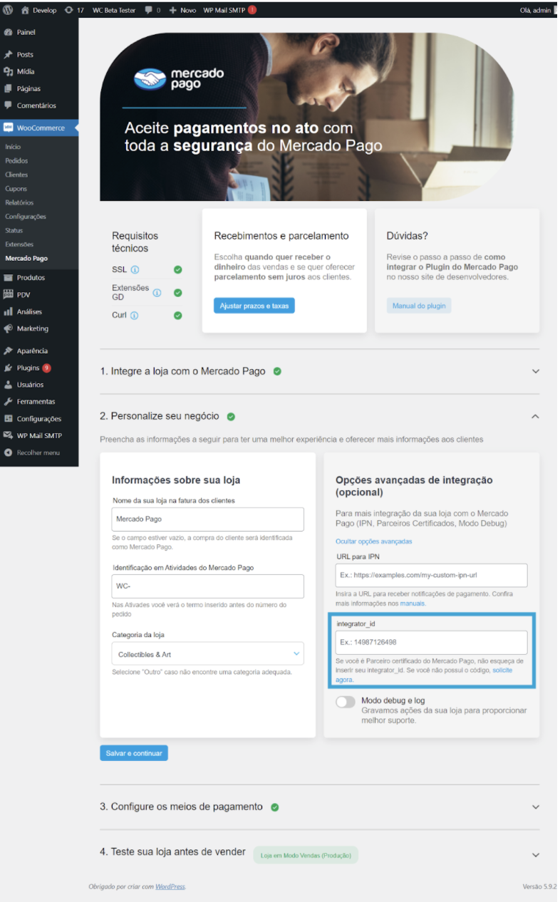Open the manuais link
560x902 pixels.
412,603
